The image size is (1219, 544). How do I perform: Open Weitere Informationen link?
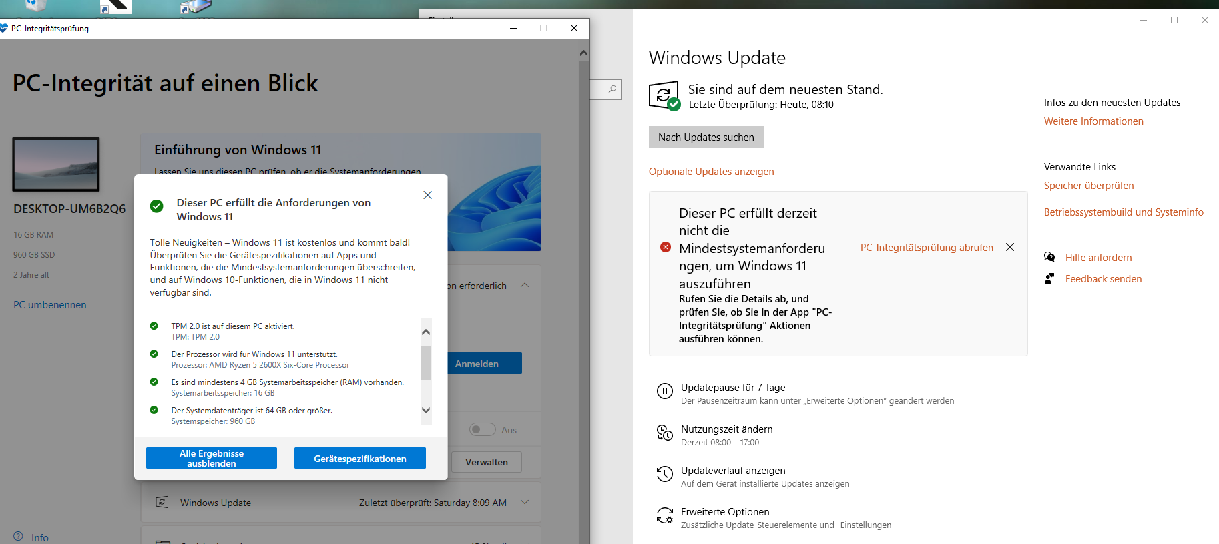[1093, 121]
